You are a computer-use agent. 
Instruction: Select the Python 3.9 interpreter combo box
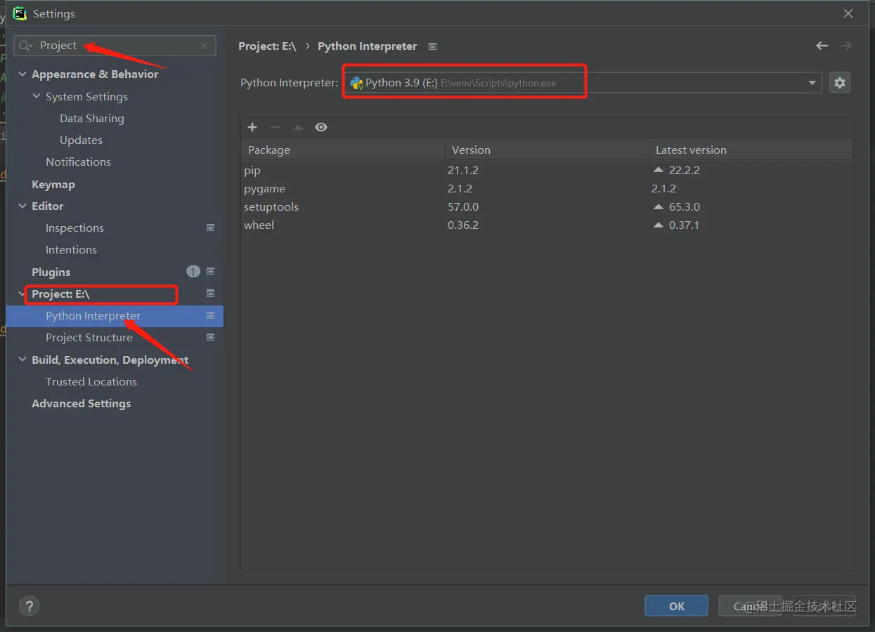[x=582, y=83]
